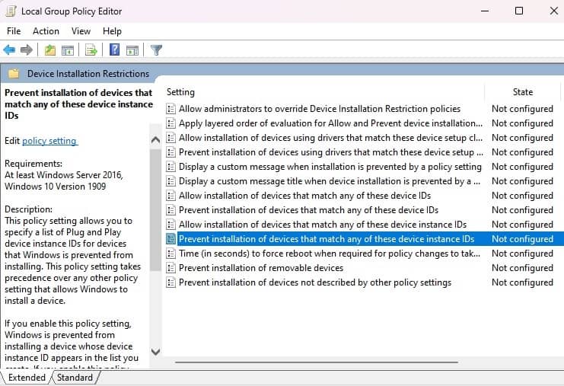
Task: Select Allow installation of devices matching device IDs
Action: click(x=304, y=196)
